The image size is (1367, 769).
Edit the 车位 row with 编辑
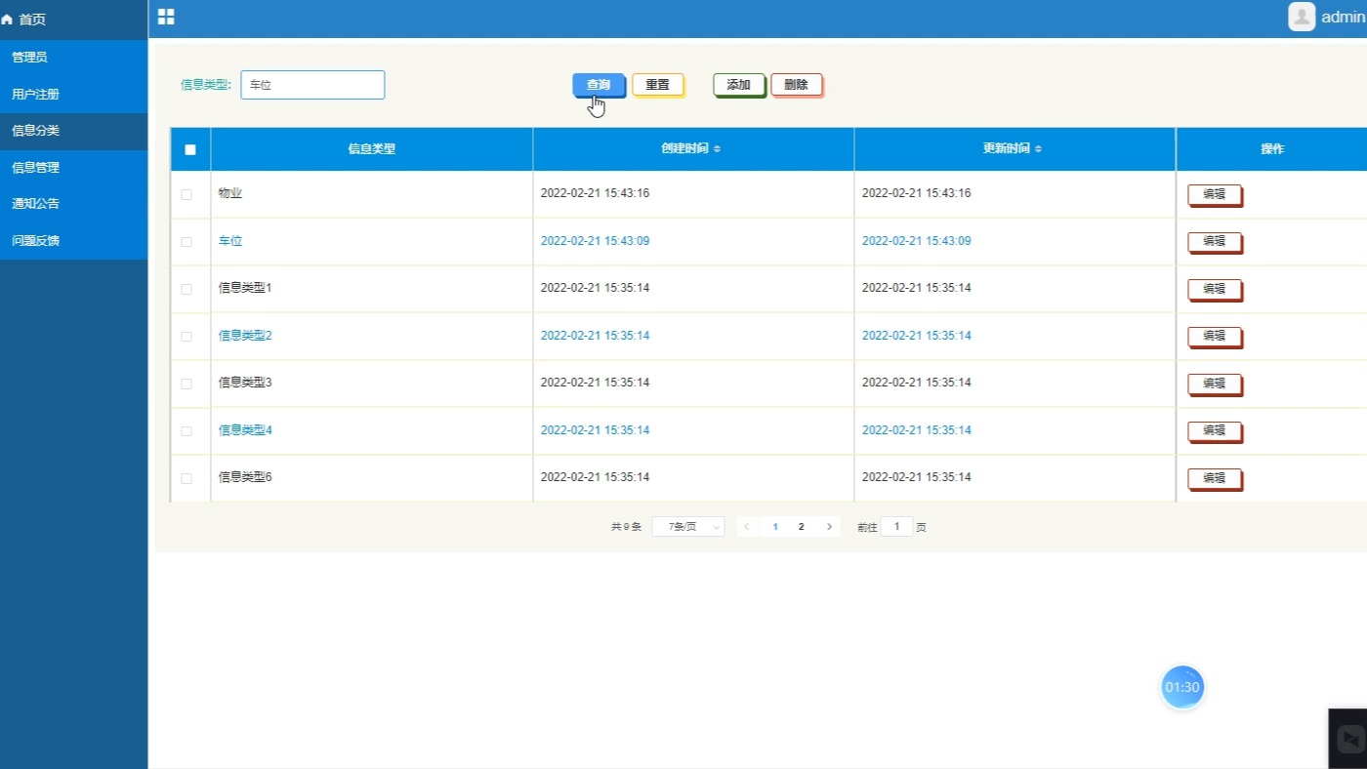(x=1215, y=242)
